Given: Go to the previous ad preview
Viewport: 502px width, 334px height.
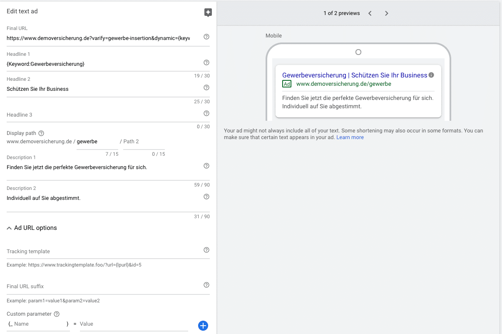Looking at the screenshot, I should (370, 13).
